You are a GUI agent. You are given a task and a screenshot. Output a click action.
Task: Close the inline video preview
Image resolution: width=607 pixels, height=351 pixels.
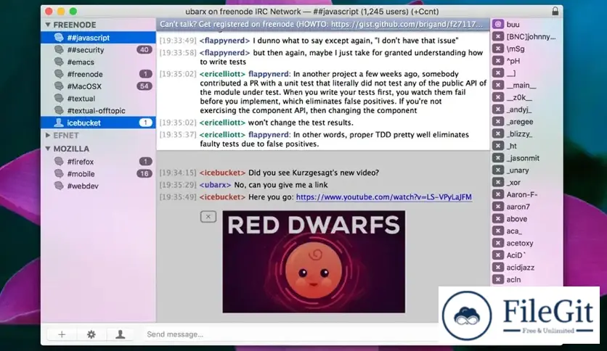coord(208,217)
